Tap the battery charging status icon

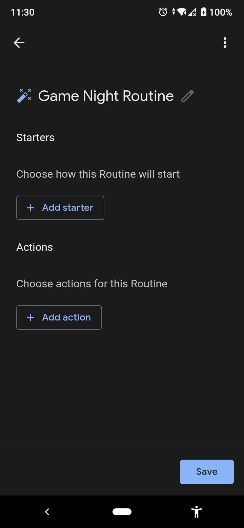(203, 12)
